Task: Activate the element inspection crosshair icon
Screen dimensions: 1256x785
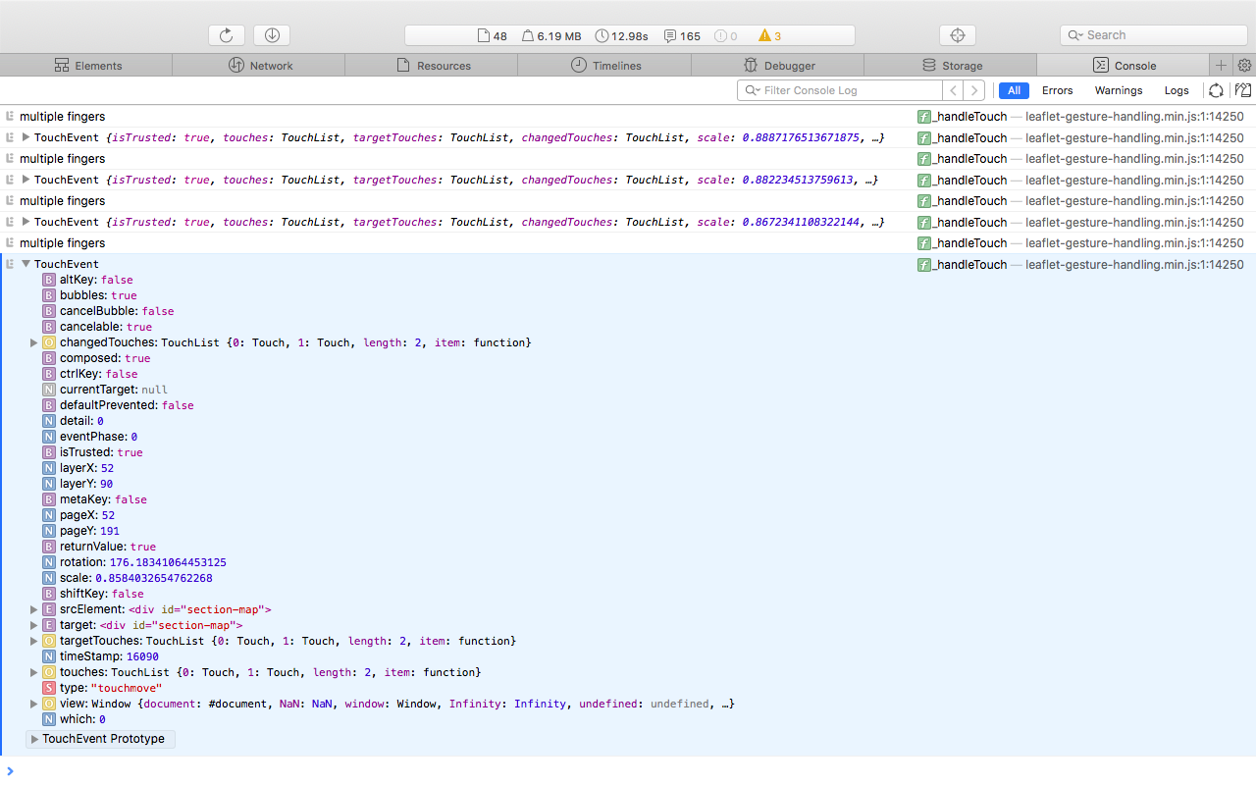Action: pos(957,34)
